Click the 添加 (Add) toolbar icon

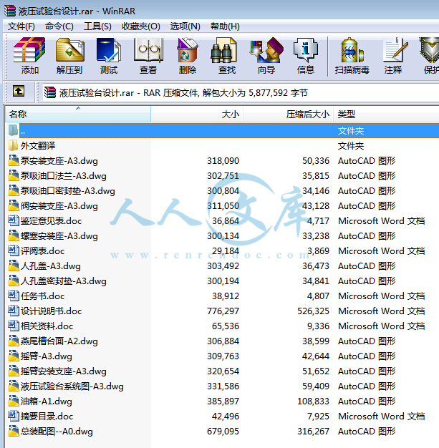pos(29,50)
